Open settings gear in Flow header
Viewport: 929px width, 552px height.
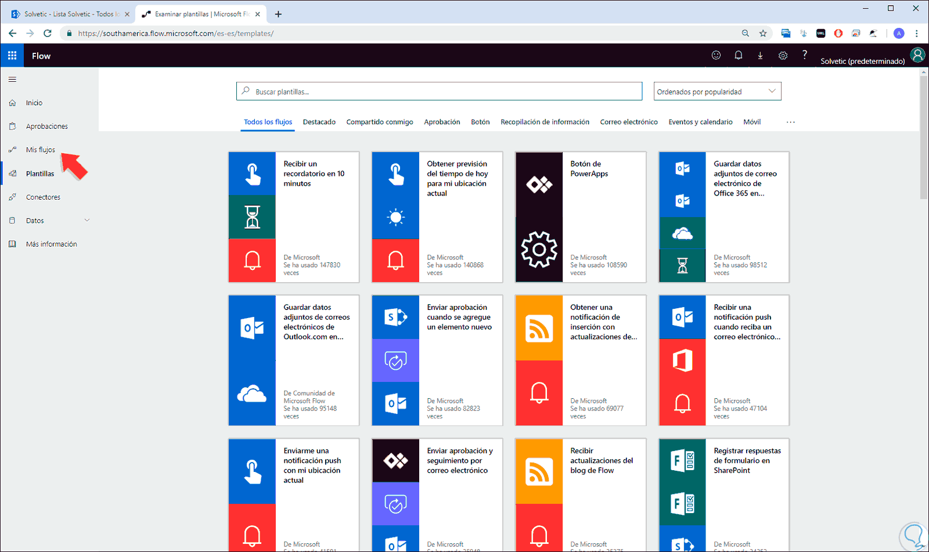click(x=783, y=55)
